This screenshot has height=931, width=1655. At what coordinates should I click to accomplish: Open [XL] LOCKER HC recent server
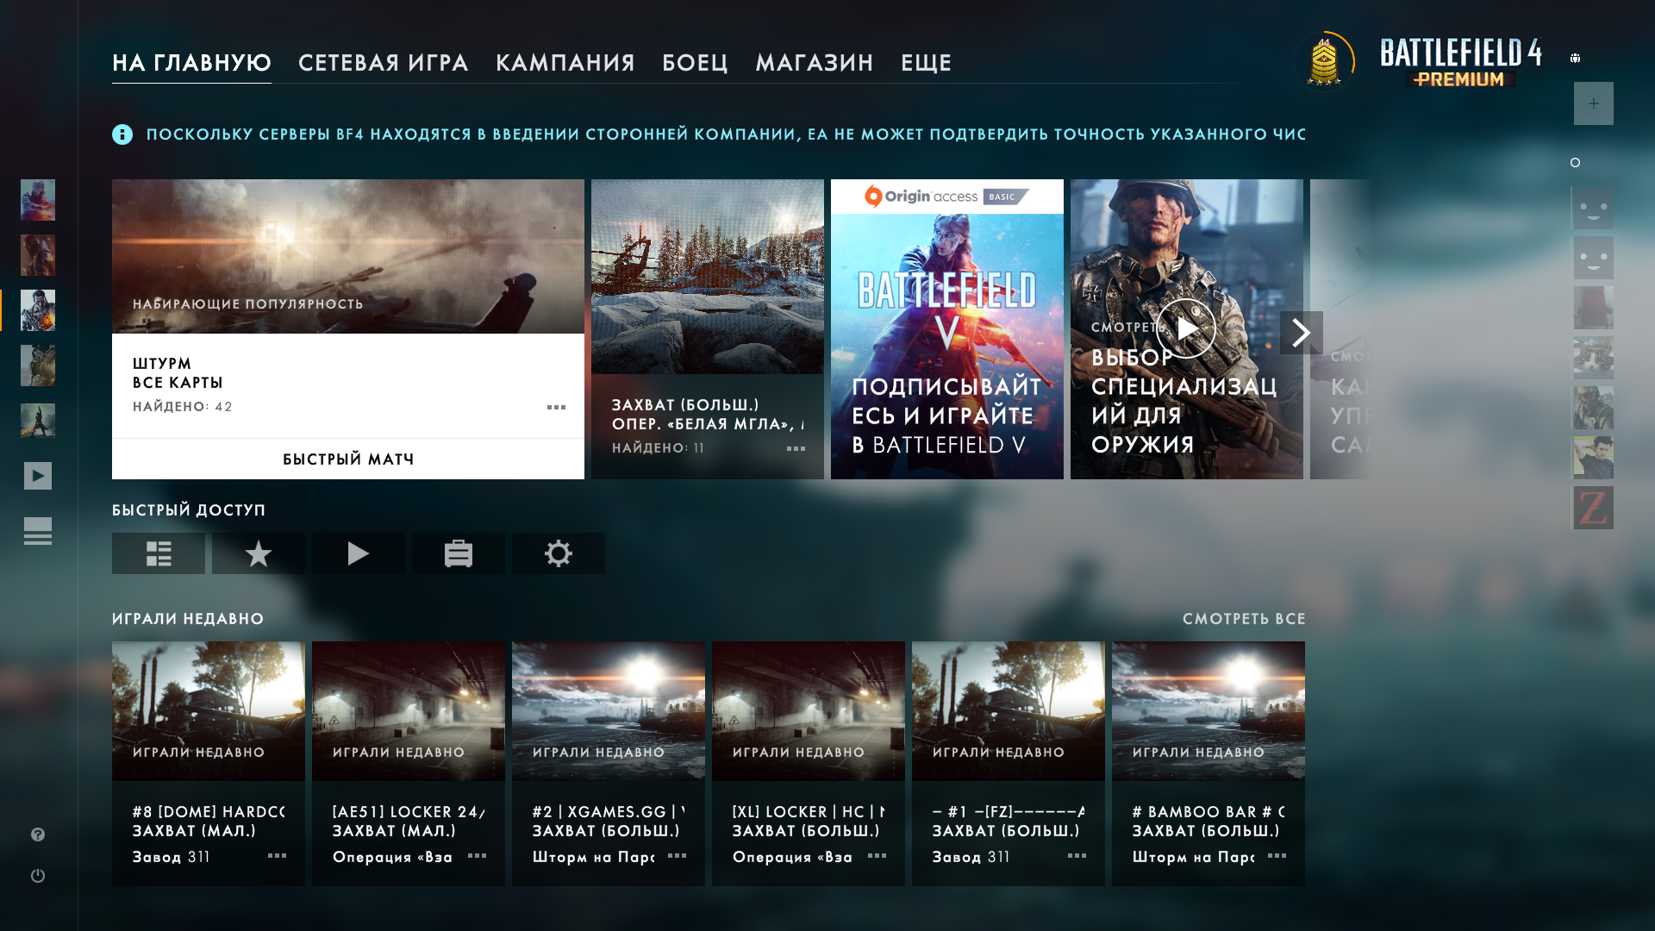(809, 764)
